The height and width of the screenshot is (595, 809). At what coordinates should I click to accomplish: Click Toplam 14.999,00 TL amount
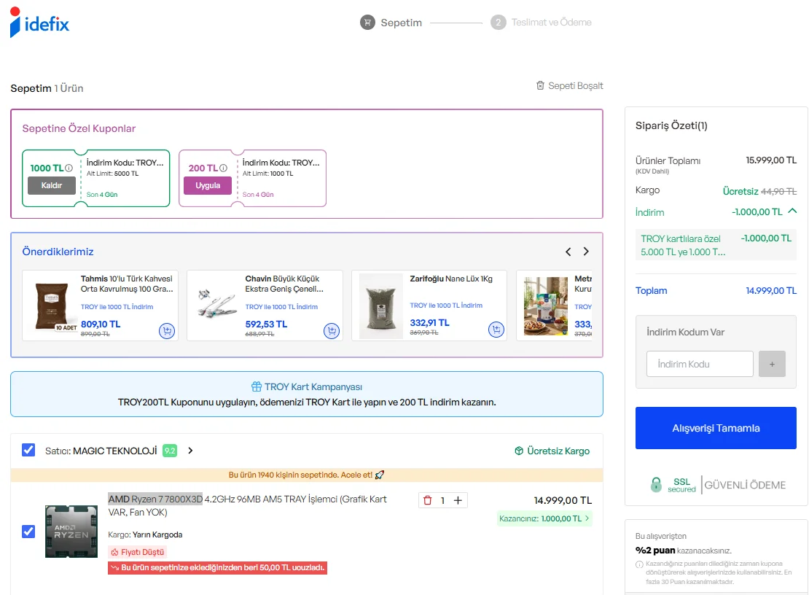coord(771,290)
